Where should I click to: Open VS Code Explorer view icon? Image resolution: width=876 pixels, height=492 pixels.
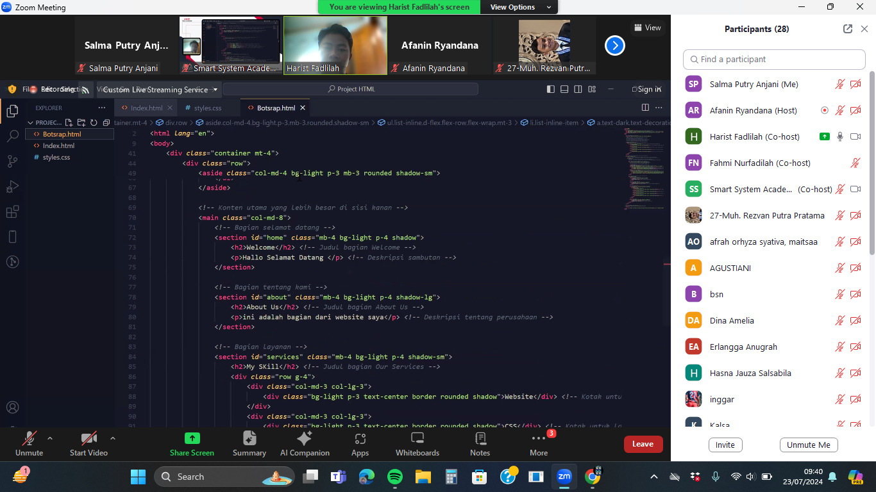point(12,111)
